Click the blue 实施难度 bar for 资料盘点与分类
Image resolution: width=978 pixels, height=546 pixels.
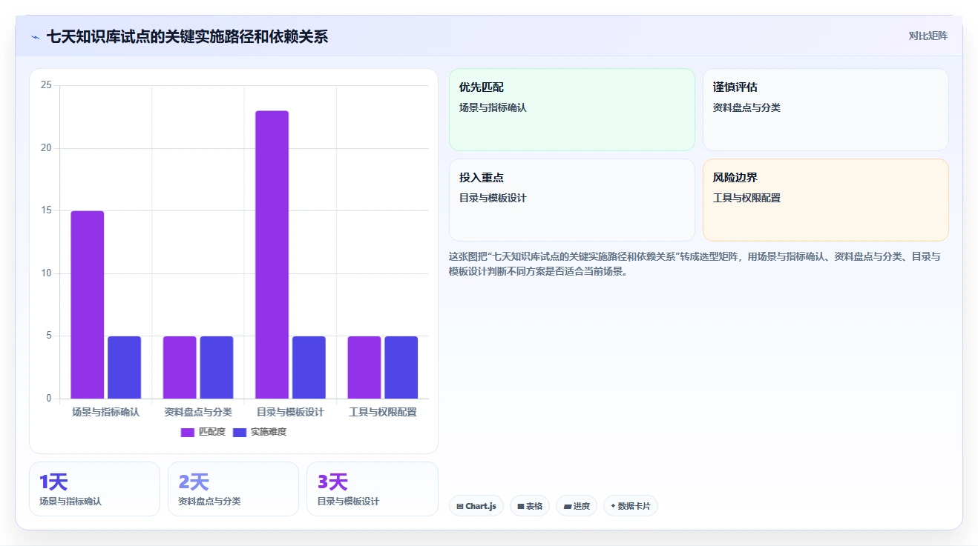pos(217,367)
